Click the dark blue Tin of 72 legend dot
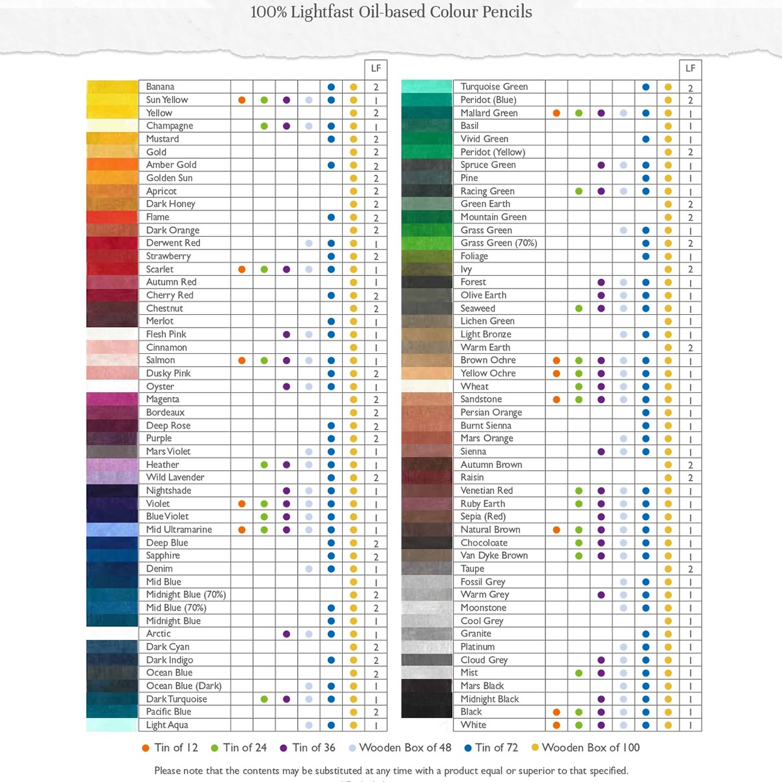The height and width of the screenshot is (782, 782). point(467,748)
